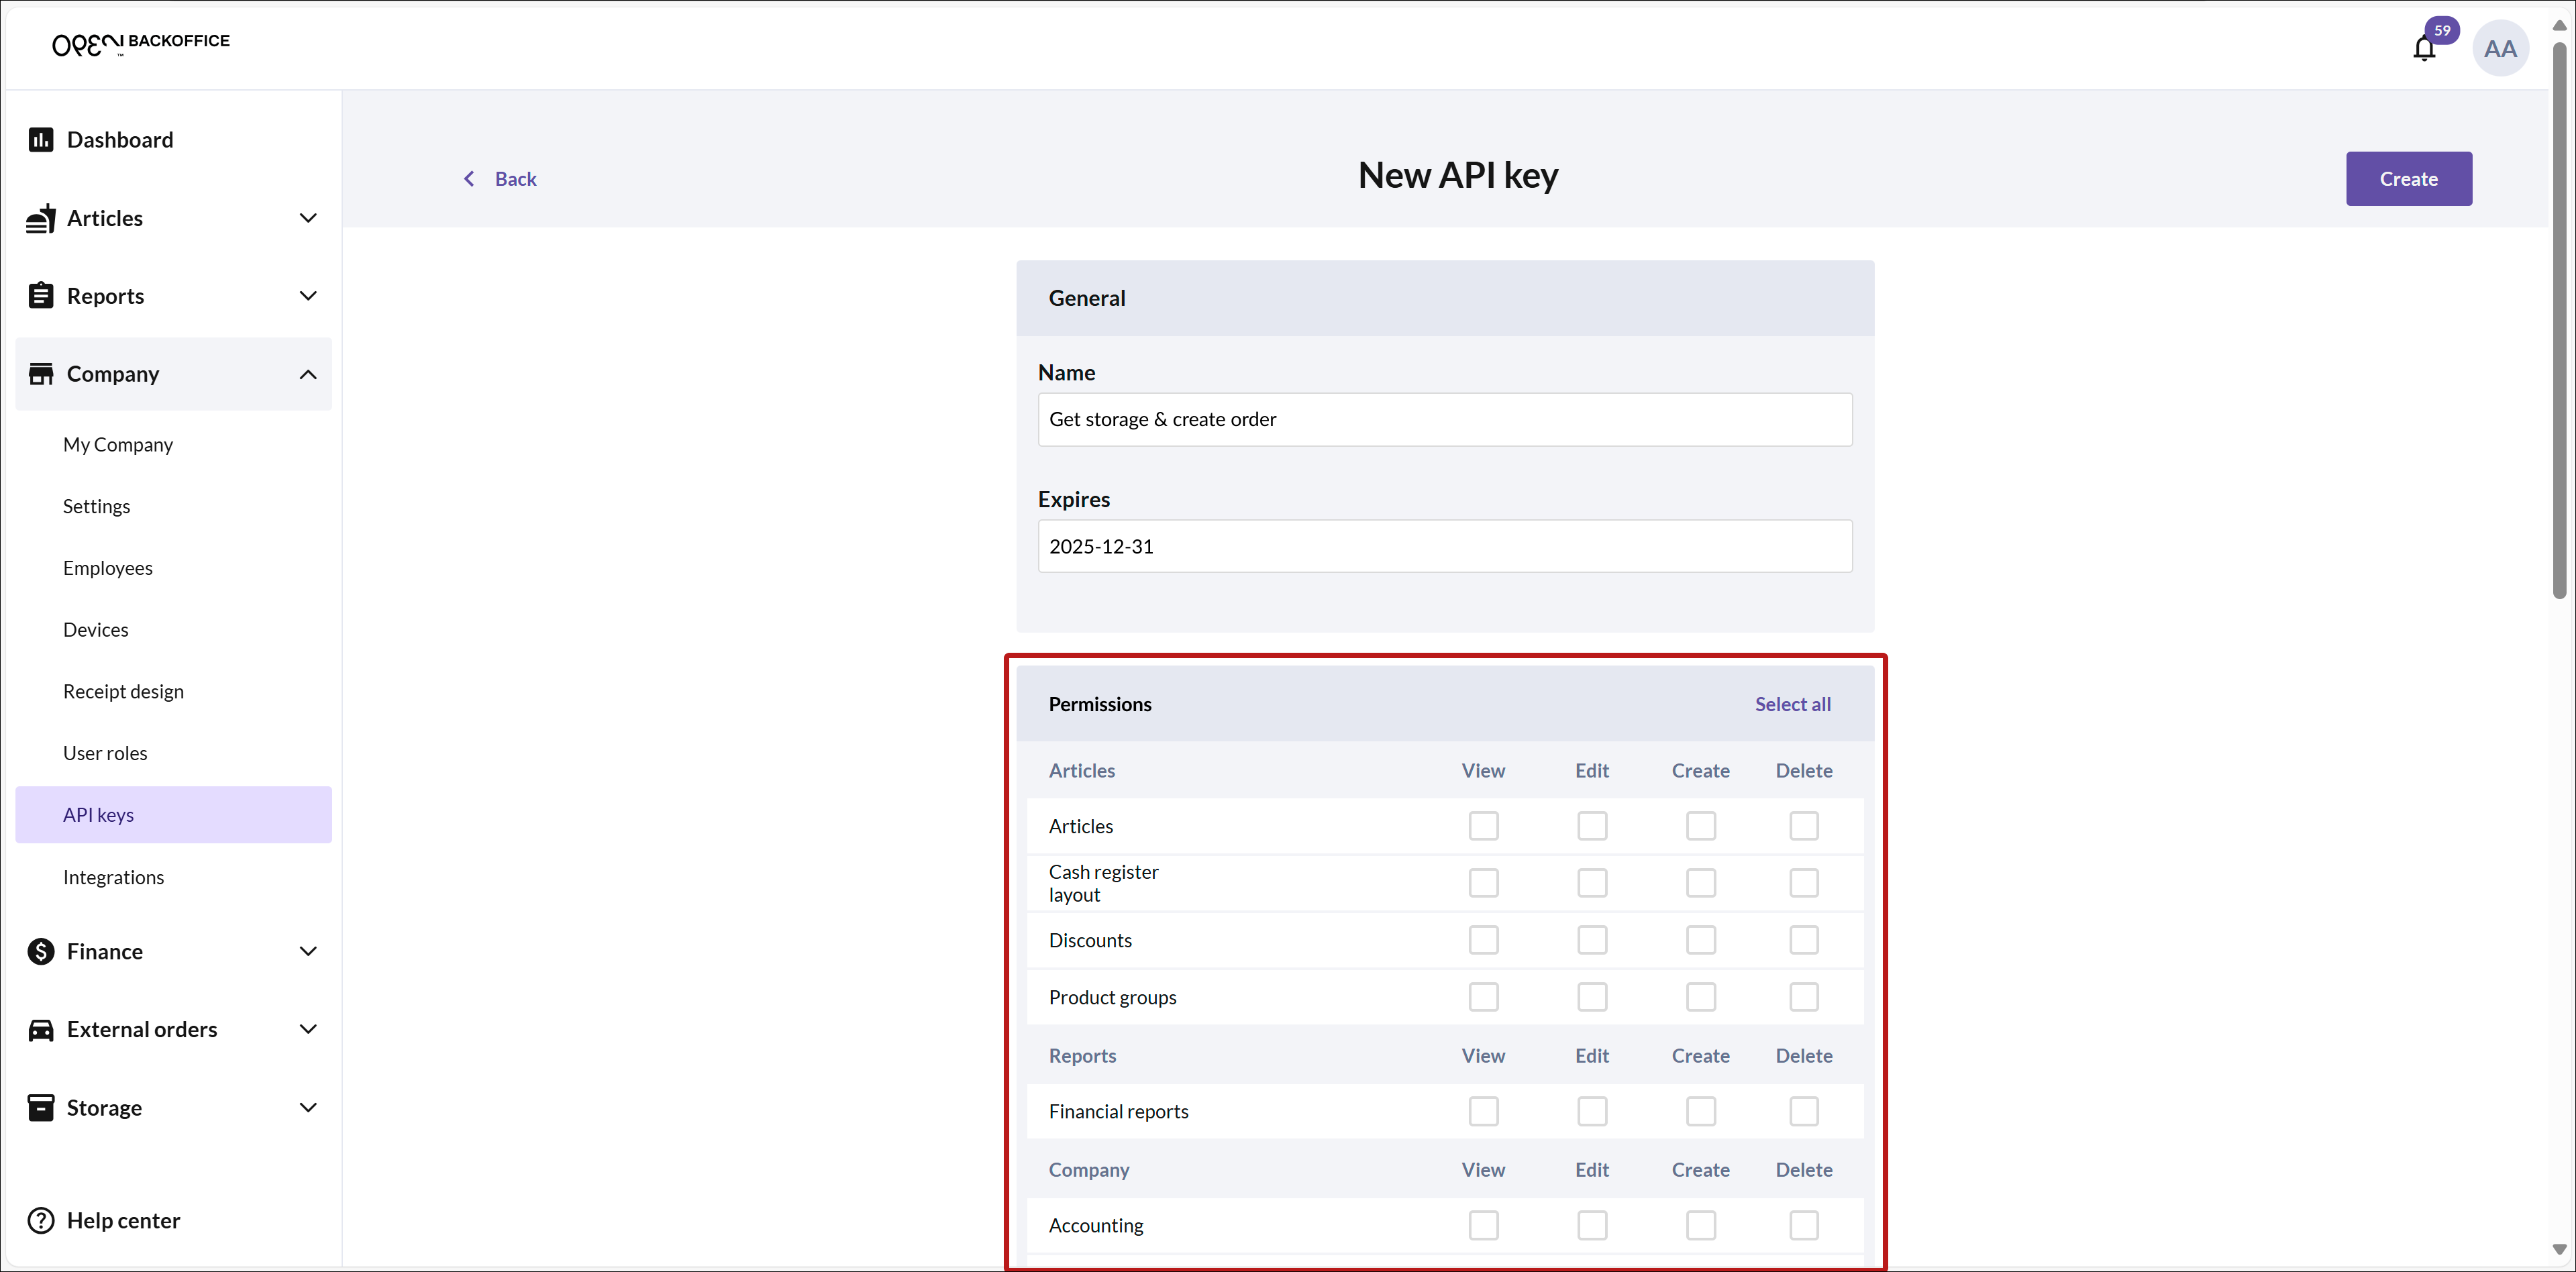Expand the Storage sidebar chevron
This screenshot has width=2576, height=1272.
tap(308, 1108)
